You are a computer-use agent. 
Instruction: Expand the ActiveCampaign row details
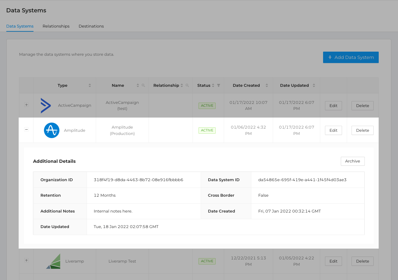click(x=27, y=105)
